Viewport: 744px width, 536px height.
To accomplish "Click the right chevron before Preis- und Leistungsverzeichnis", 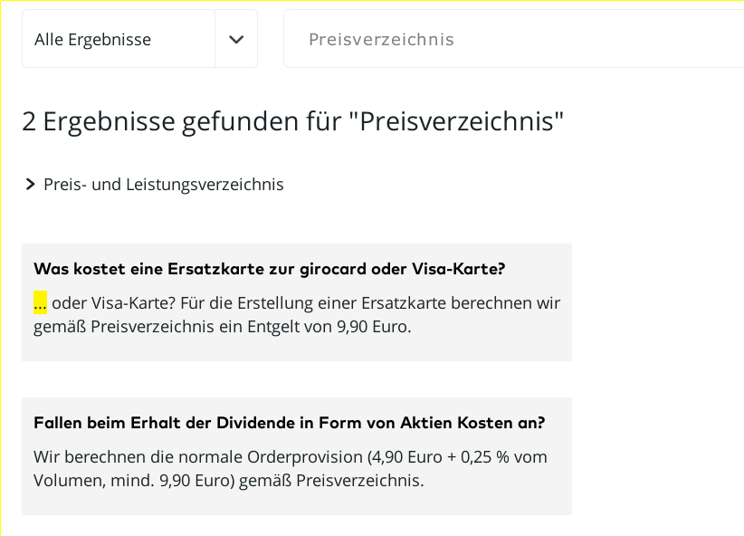I will tap(31, 185).
